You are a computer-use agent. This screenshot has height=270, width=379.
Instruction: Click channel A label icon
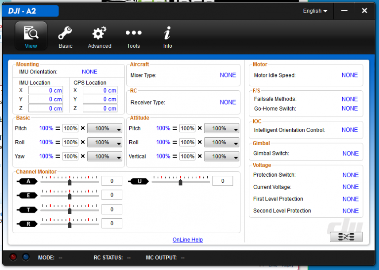tap(27, 181)
